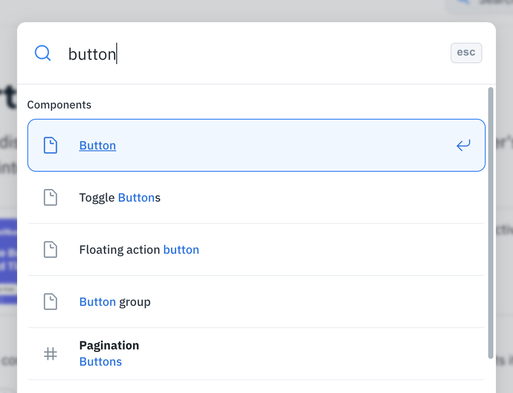
Task: Click the document icon next to Toggle Buttons
Action: (x=50, y=198)
